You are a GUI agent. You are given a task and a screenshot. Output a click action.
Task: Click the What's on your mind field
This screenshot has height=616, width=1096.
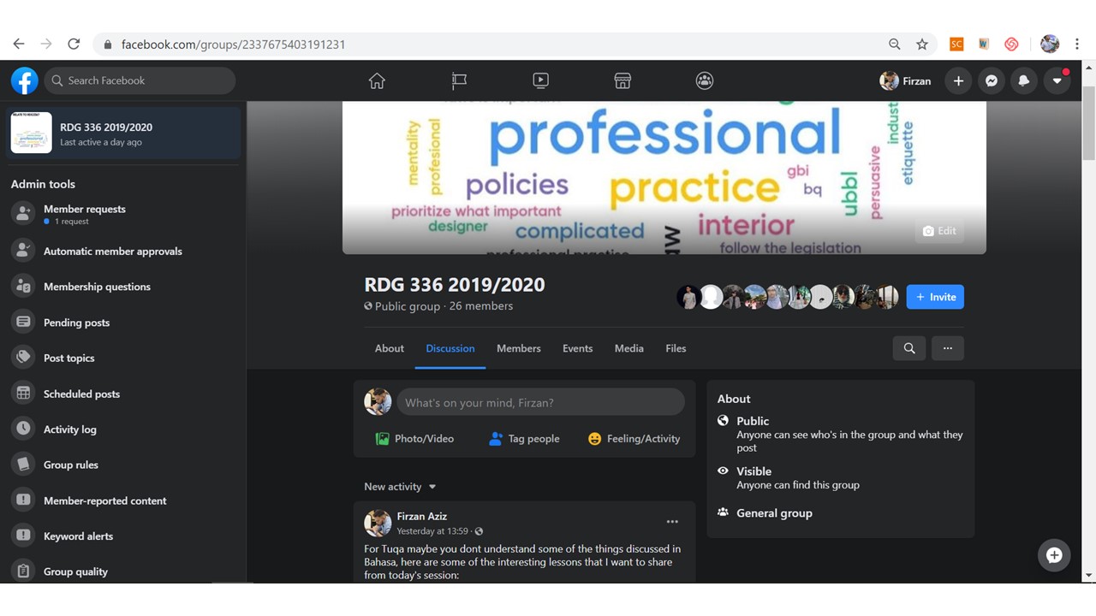tap(540, 402)
